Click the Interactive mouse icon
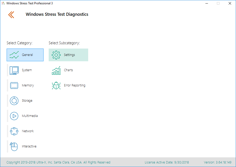236x167 pixels. 14,146
